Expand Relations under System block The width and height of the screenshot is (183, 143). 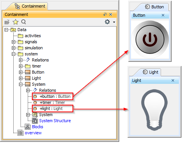(x=28, y=90)
